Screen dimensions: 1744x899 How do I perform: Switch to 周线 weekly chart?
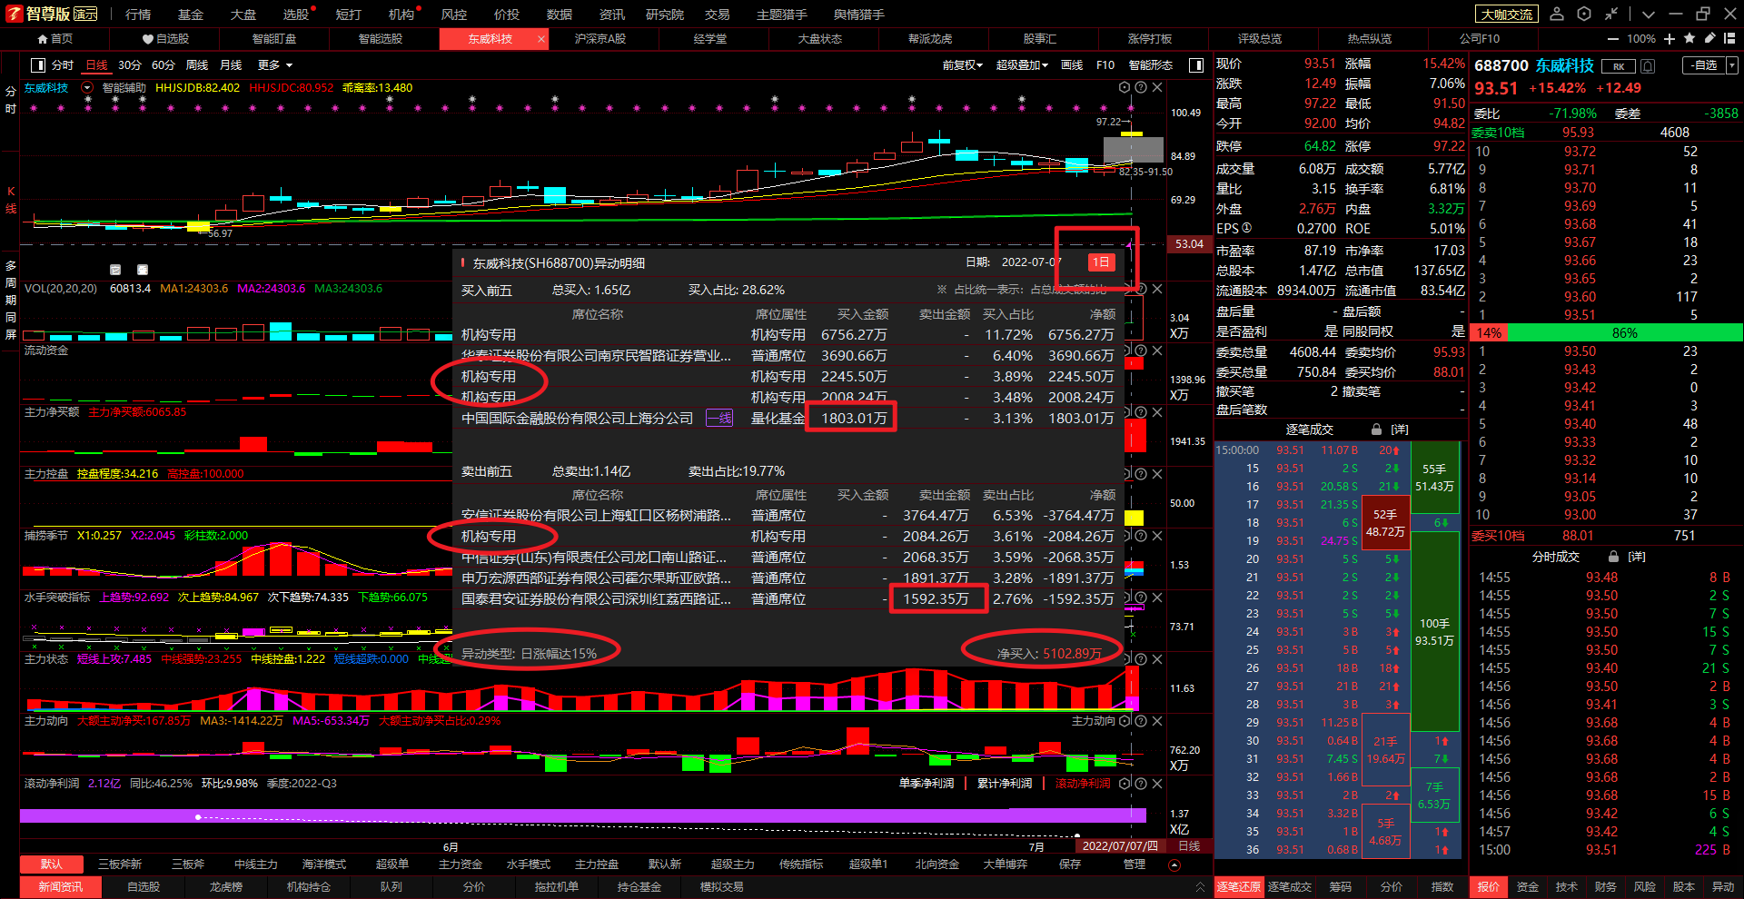[197, 65]
